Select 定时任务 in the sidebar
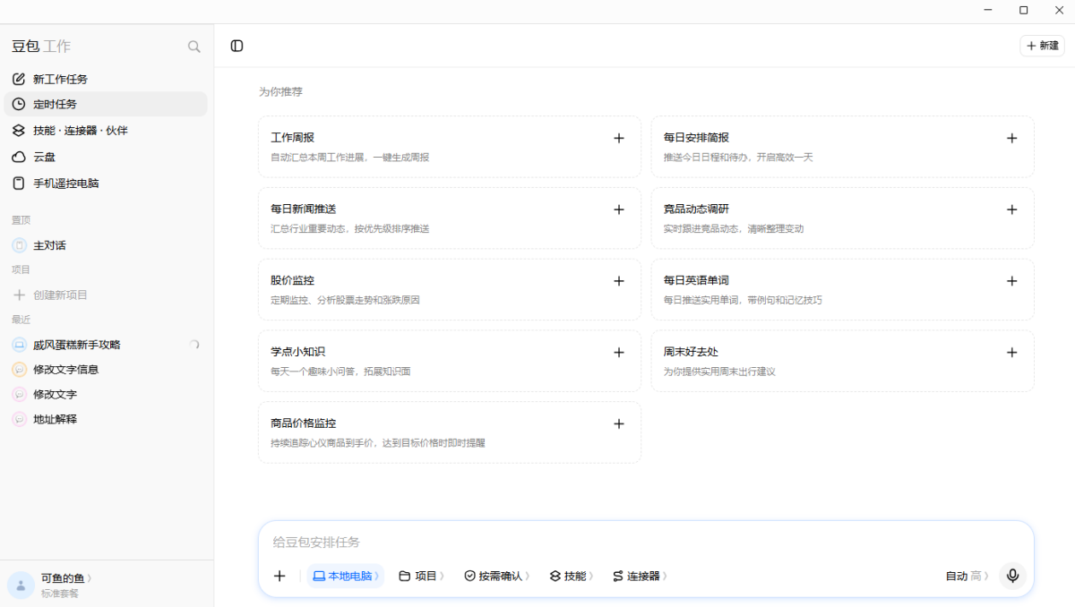Image resolution: width=1075 pixels, height=607 pixels. [106, 104]
